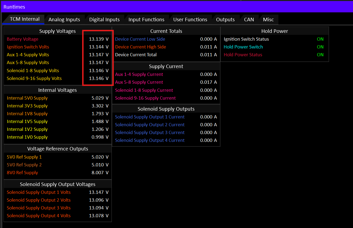
Task: Switch to the Analog Inputs tab
Action: pyautogui.click(x=64, y=20)
